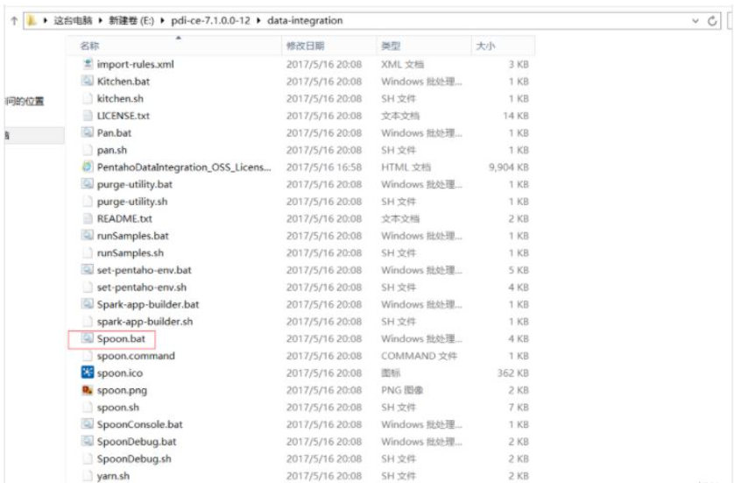Click the pan.sh file icon

pyautogui.click(x=88, y=149)
